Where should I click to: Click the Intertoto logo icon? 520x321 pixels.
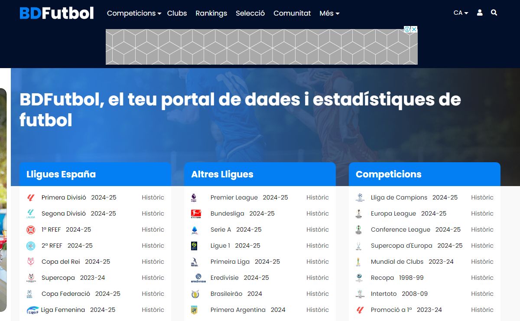[360, 294]
